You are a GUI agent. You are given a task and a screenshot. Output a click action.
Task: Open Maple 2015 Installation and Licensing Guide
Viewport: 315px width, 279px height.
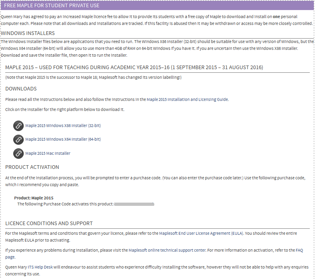(x=187, y=100)
